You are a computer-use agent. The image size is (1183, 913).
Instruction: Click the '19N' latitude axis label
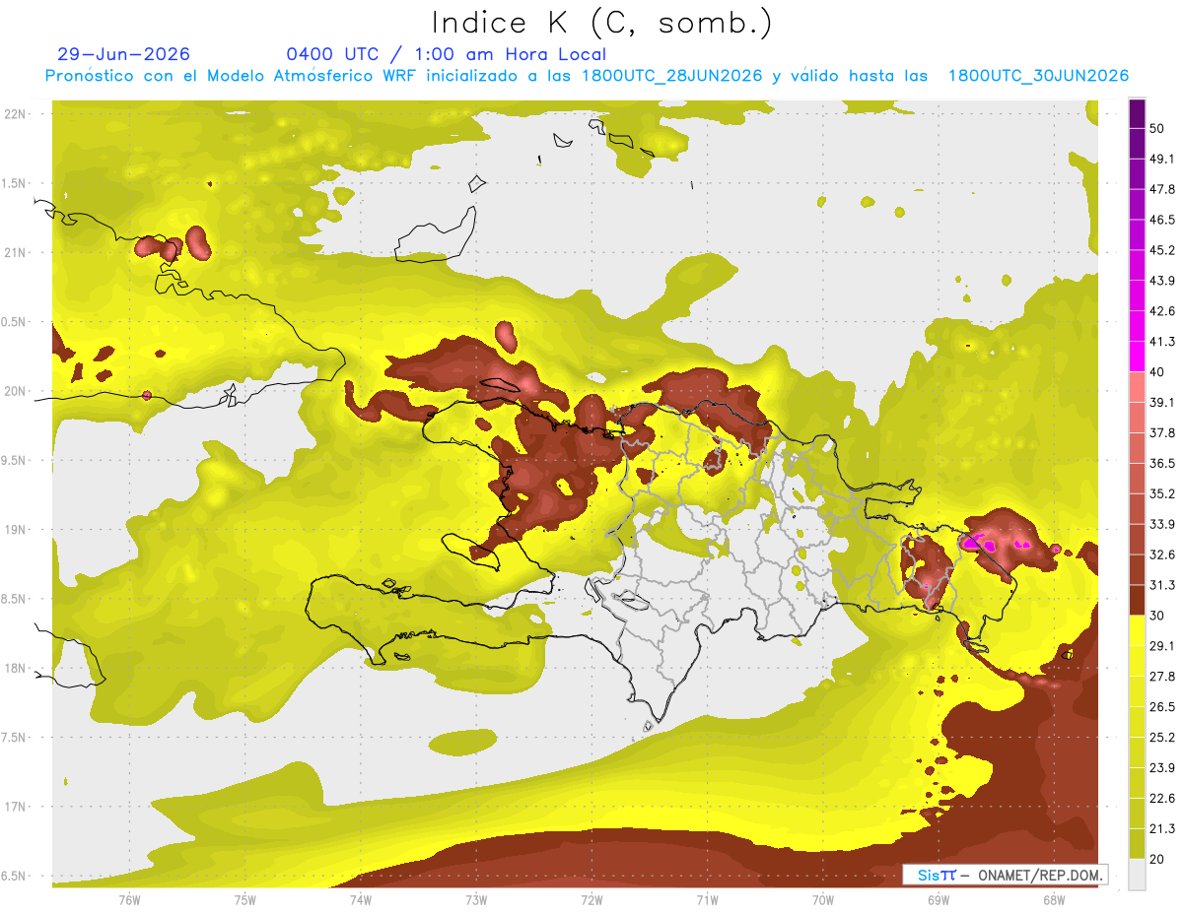(x=15, y=530)
